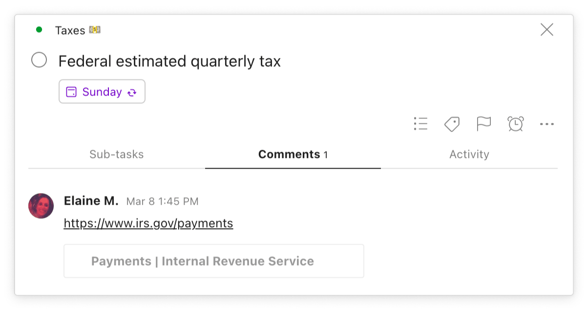Click the recurring repeat icon beside Sunday
587x309 pixels.
131,92
